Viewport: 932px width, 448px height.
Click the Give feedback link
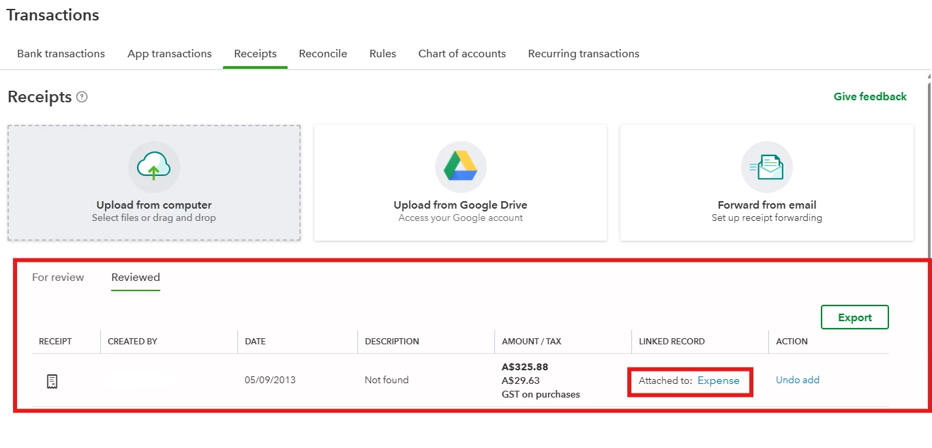[870, 97]
